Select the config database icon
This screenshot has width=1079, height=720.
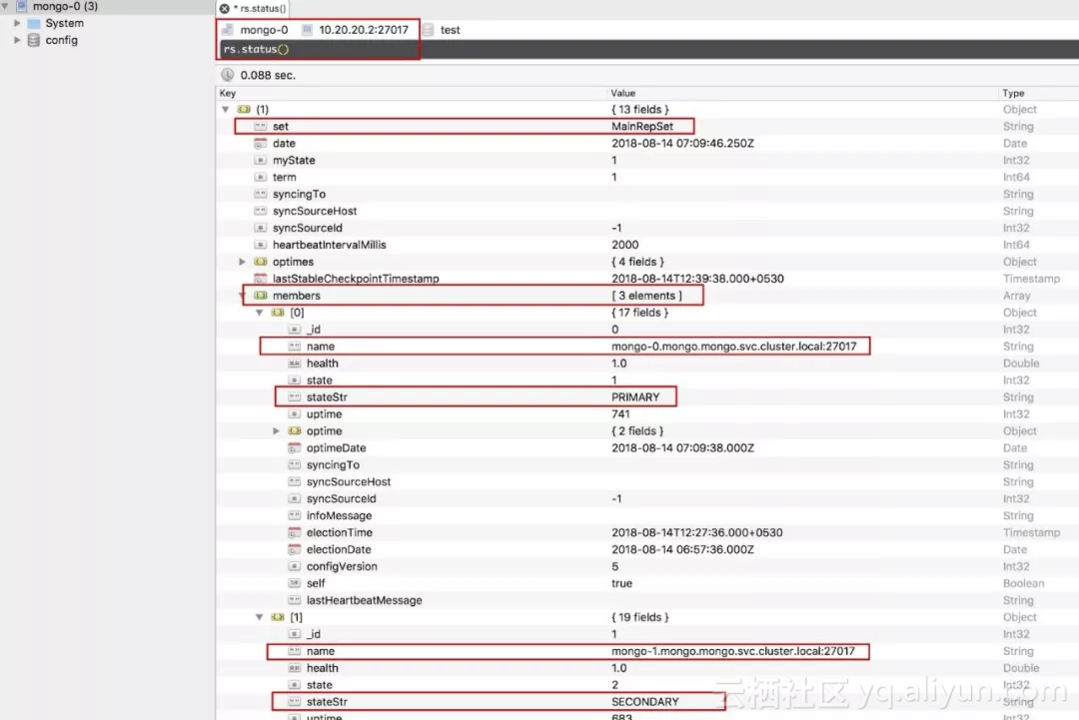34,40
